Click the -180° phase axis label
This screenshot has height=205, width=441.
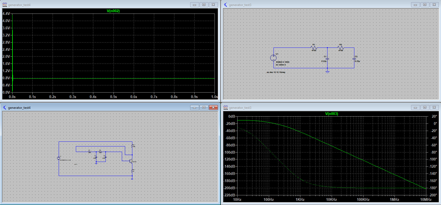[x=433, y=188]
